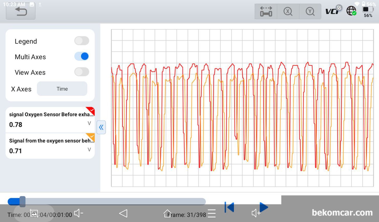Zoom the X axis with magnifier icon
This screenshot has width=379, height=222.
[x=288, y=12]
